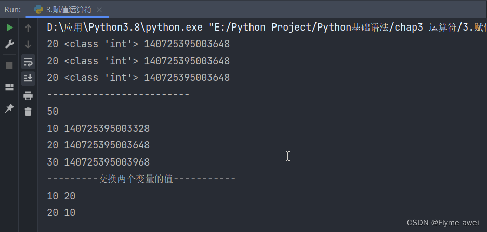This screenshot has height=232, width=487.
Task: Open run configuration wrench settings
Action: coord(9,45)
